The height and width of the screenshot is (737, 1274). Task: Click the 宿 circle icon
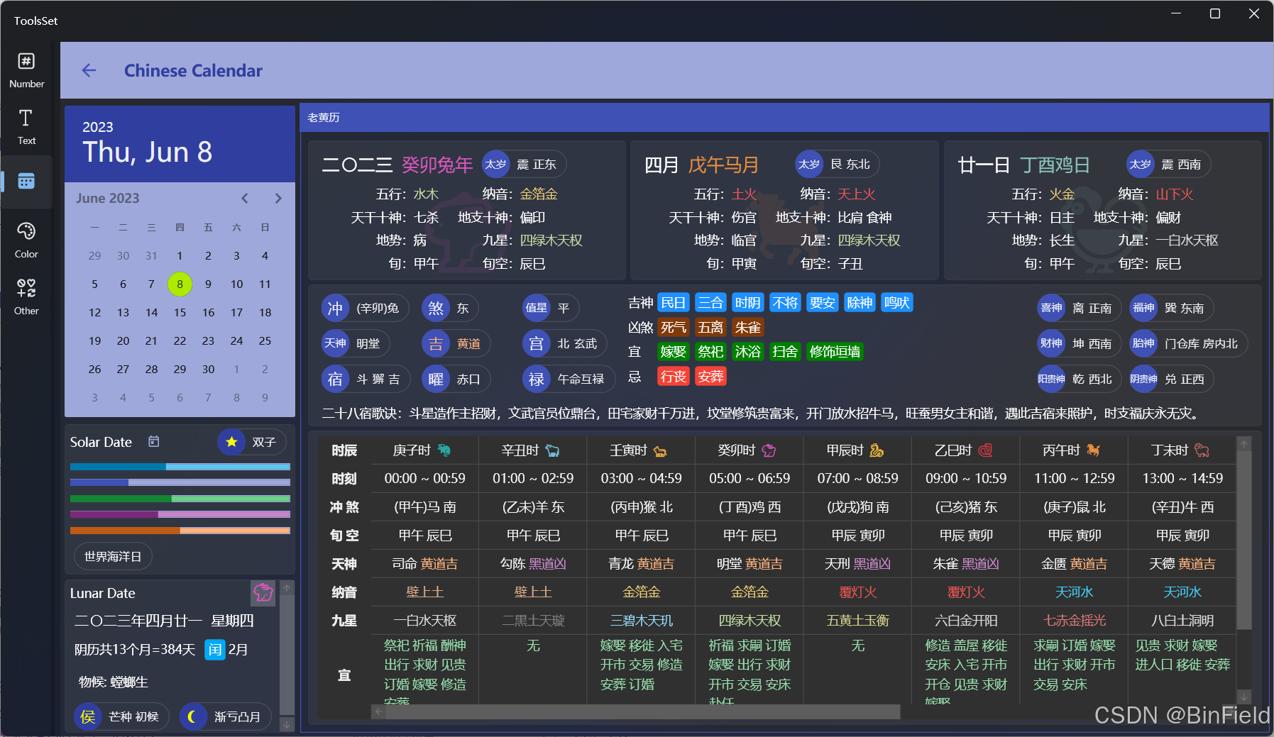click(335, 379)
